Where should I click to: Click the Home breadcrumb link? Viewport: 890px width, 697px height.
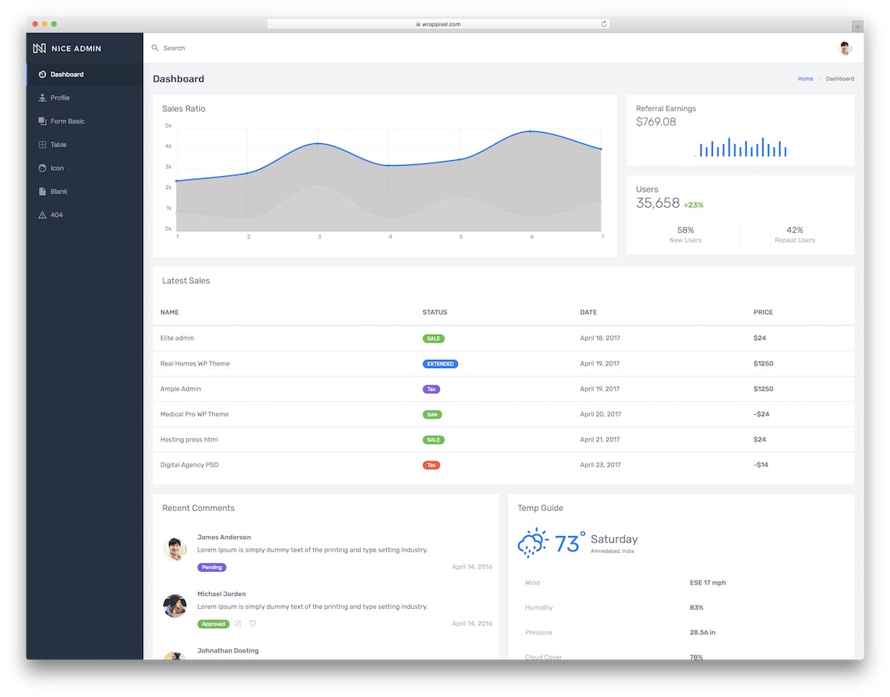click(805, 78)
